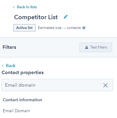This screenshot has height=118, width=117.
Task: Select the Active list badge
Action: coord(24,28)
